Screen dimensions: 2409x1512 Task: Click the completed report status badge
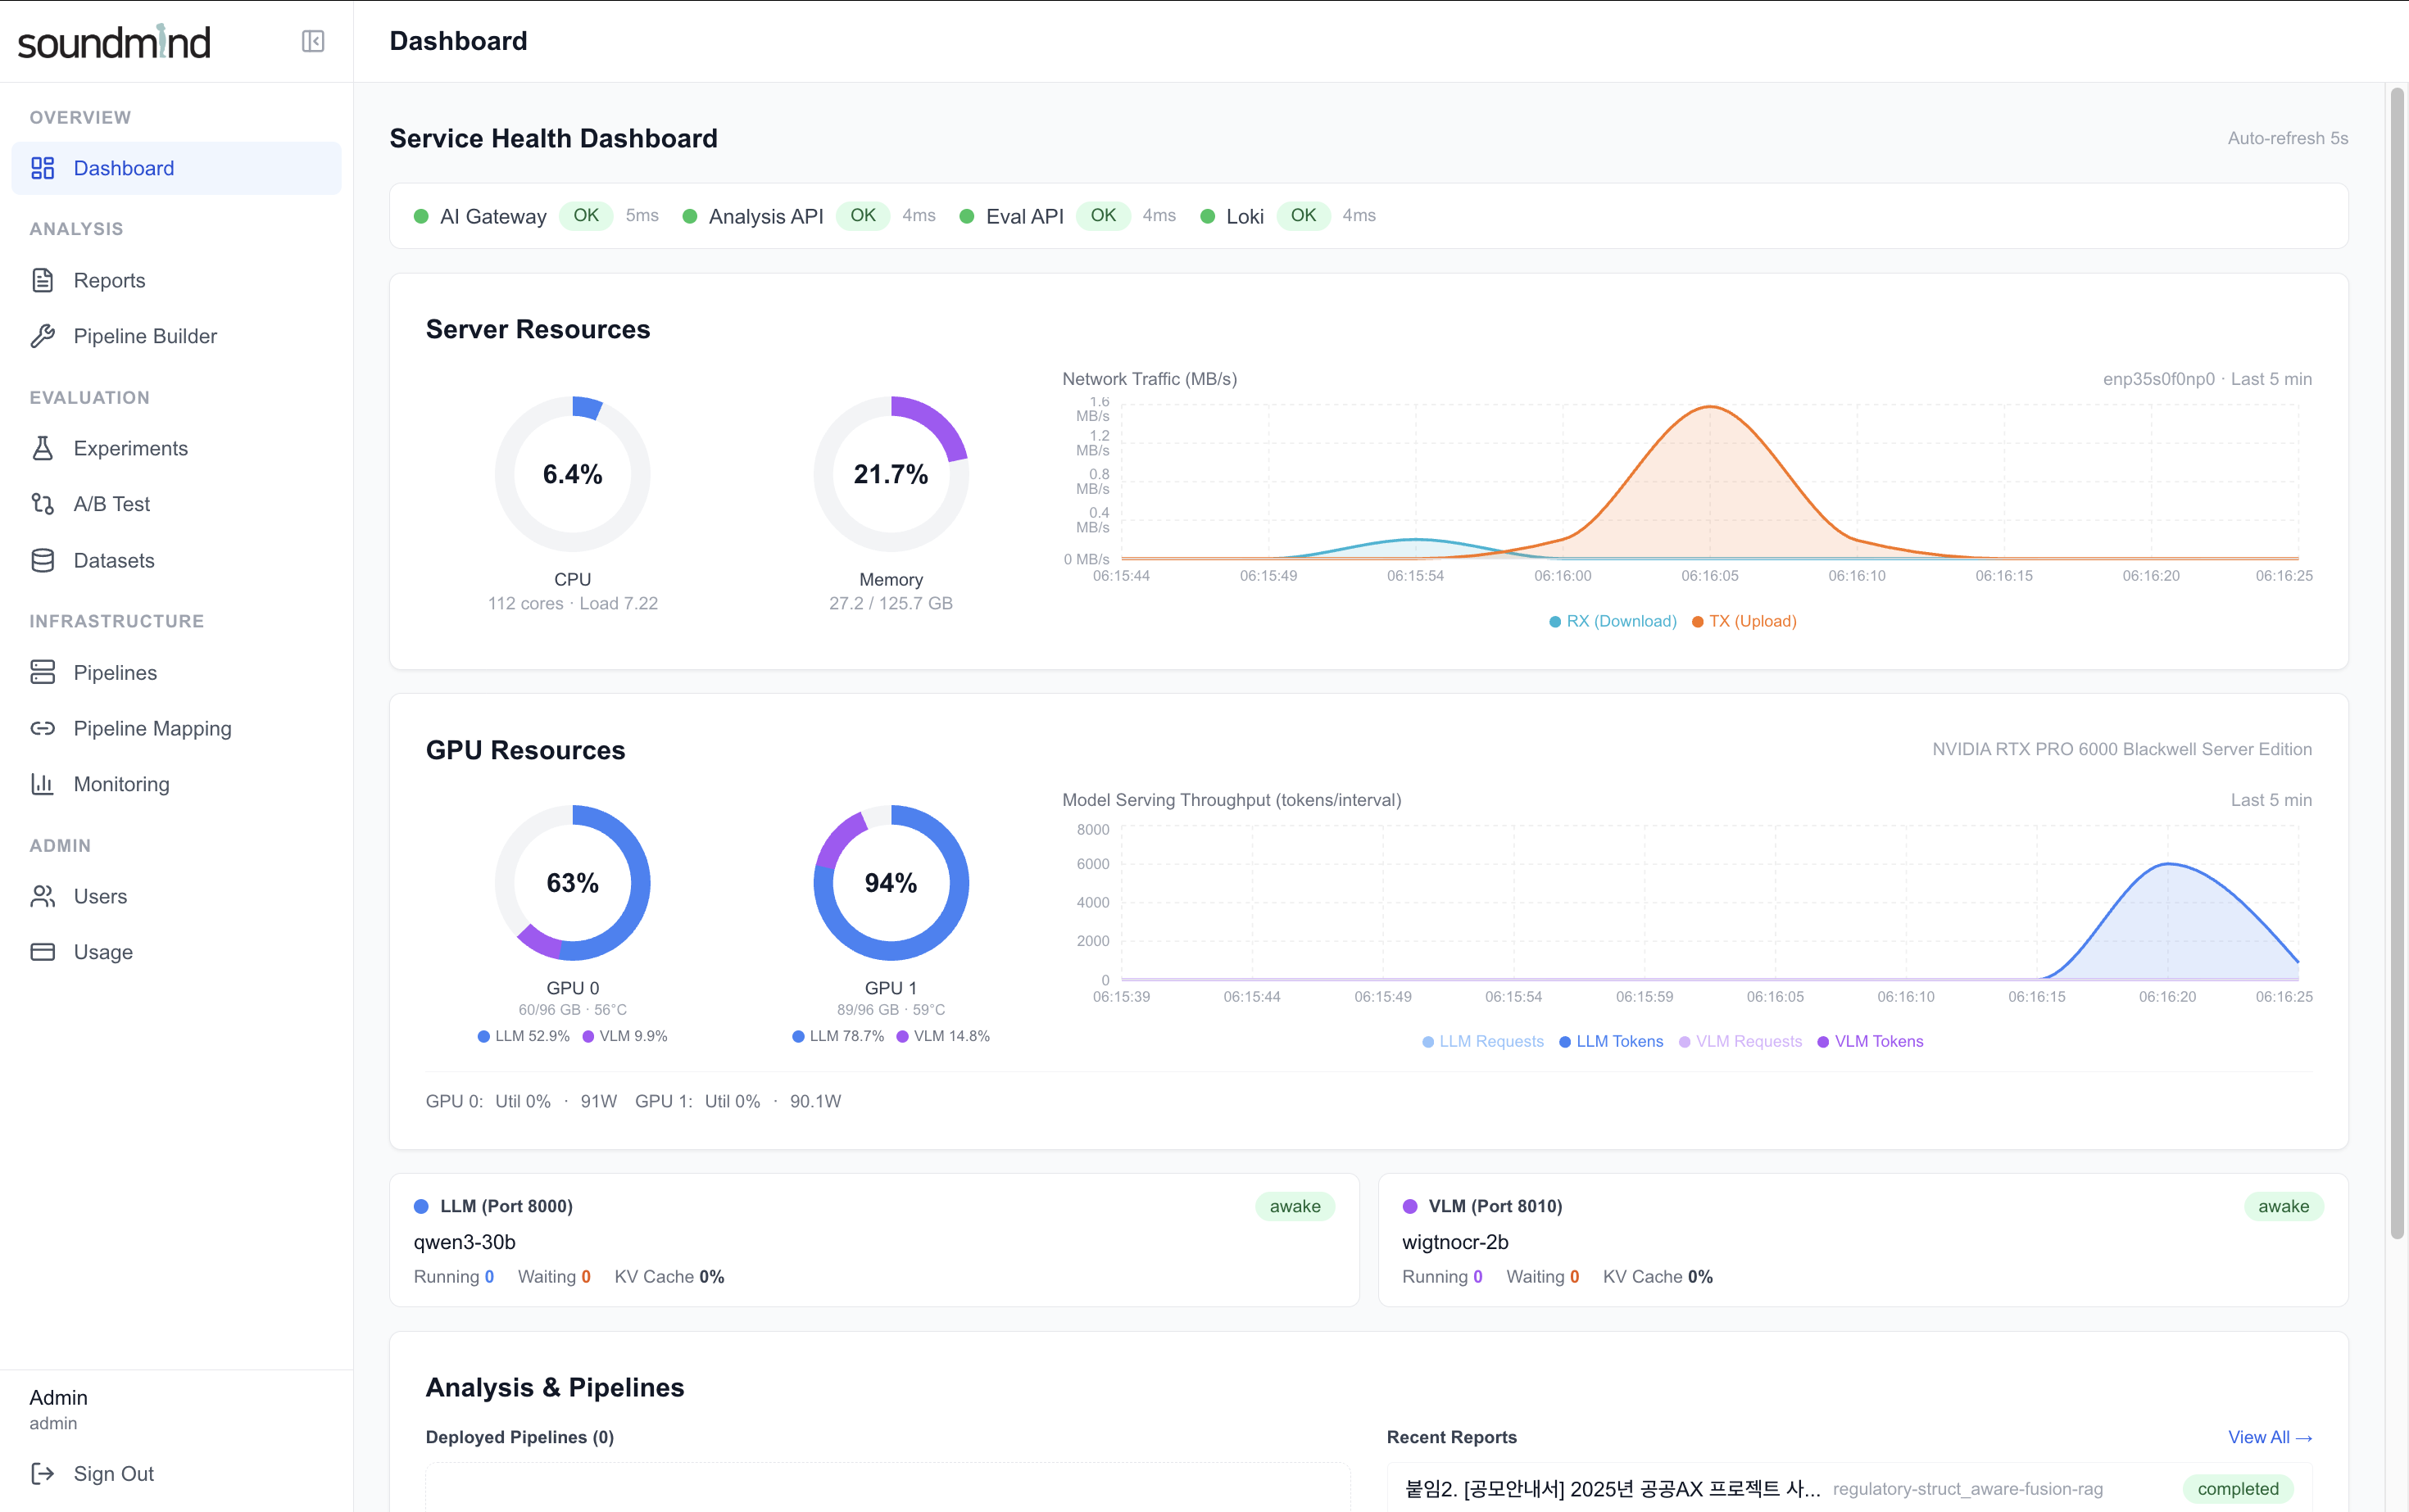pyautogui.click(x=2238, y=1489)
